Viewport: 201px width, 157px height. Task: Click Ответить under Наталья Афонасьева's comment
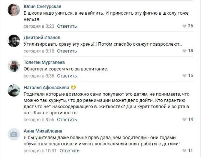[x=67, y=120]
